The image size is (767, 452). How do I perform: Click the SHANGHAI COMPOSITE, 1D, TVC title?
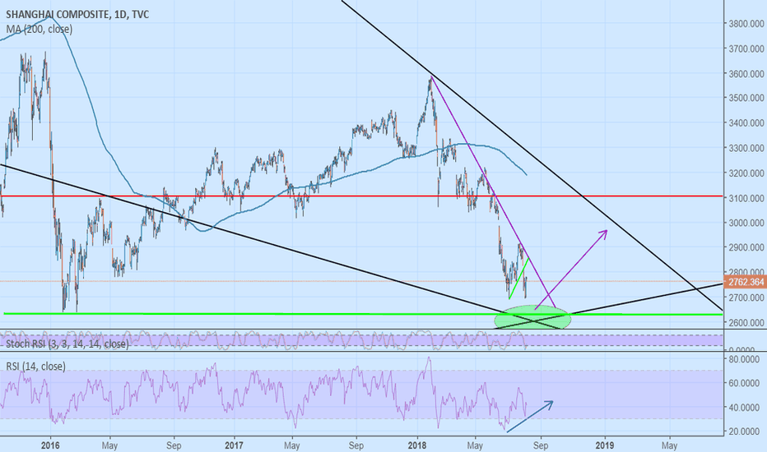[x=77, y=15]
